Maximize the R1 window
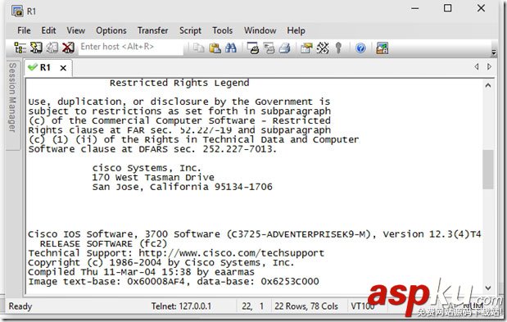Viewport: 507px width, 322px height. click(x=447, y=8)
